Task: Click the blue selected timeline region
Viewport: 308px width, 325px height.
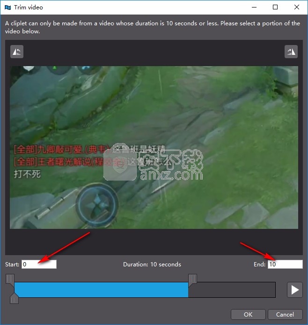Action: [101, 290]
